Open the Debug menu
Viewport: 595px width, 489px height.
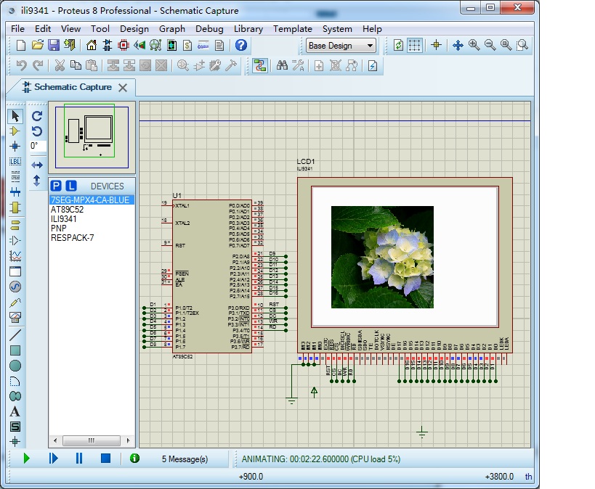click(209, 29)
